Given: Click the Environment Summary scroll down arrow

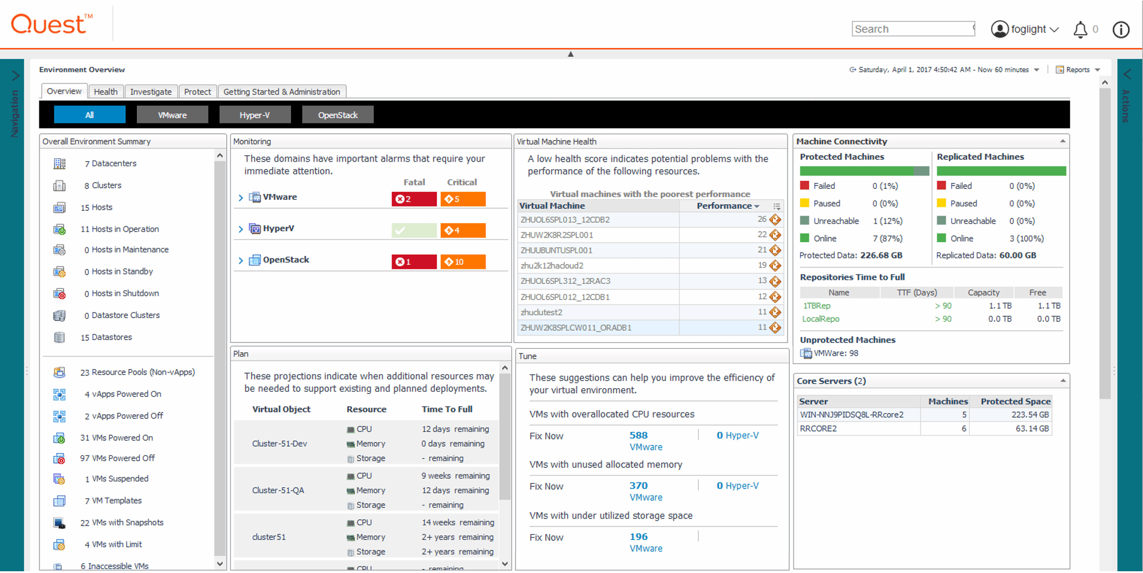Looking at the screenshot, I should (x=220, y=563).
